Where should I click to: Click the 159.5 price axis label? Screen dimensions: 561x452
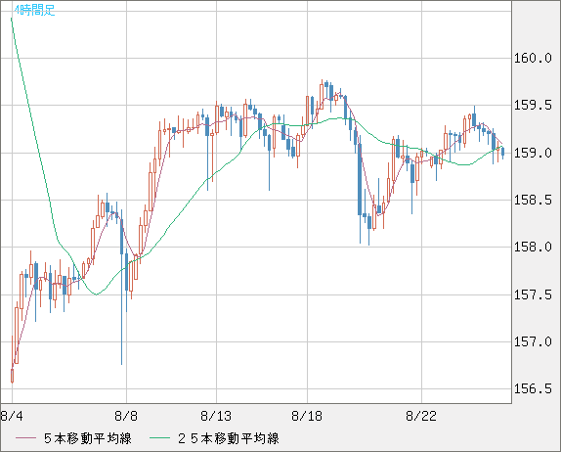pos(533,106)
